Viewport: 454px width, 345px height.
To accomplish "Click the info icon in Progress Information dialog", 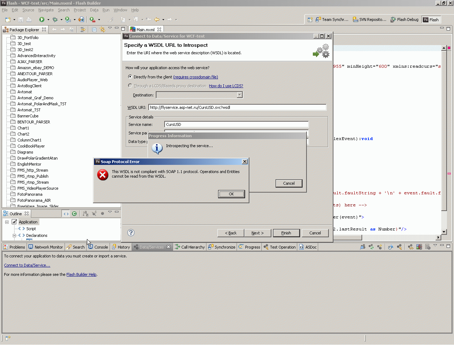I will coord(157,148).
